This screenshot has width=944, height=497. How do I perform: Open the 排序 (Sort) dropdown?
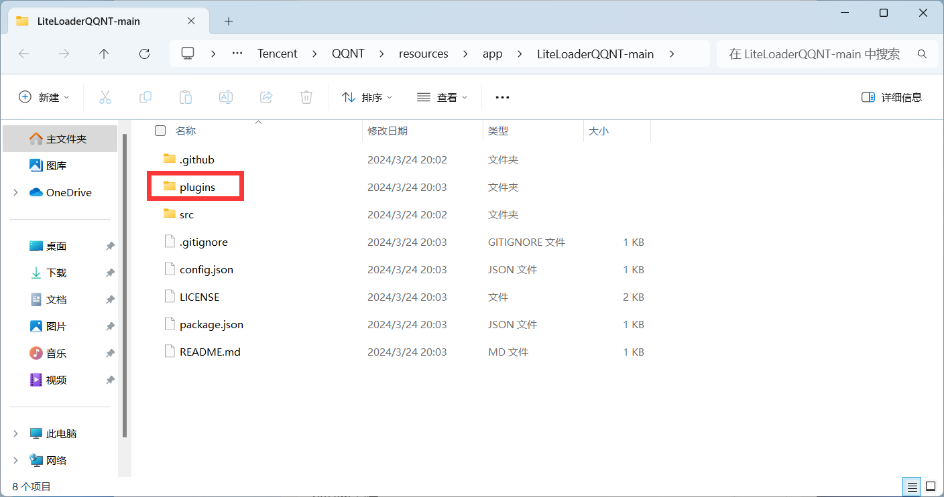point(367,96)
